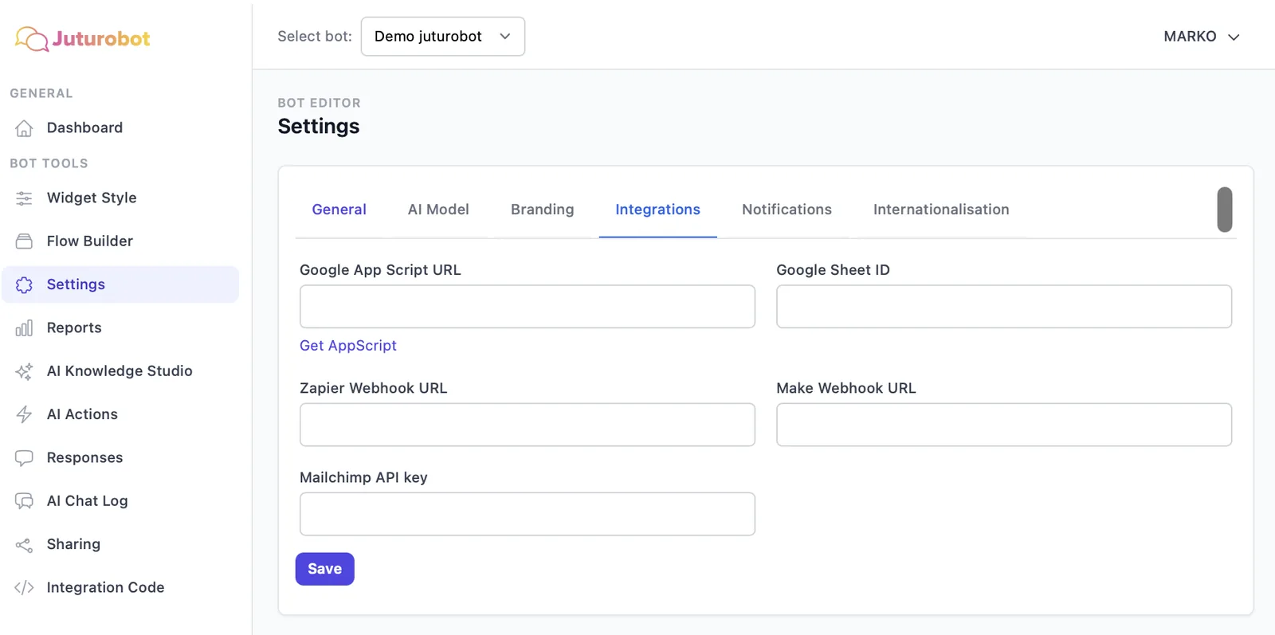Open AI Actions in the sidebar
The width and height of the screenshot is (1275, 635).
tap(120, 414)
